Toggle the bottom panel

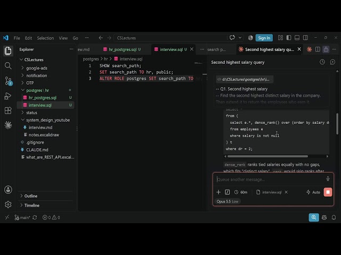pyautogui.click(x=297, y=38)
